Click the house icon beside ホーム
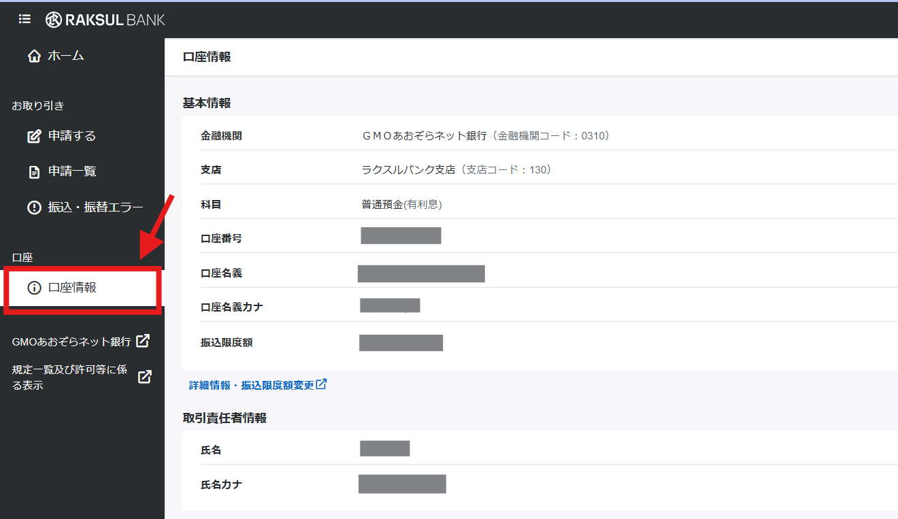This screenshot has width=898, height=519. pos(34,56)
